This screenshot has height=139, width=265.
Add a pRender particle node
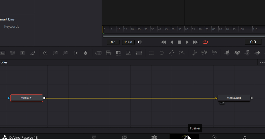214,53
